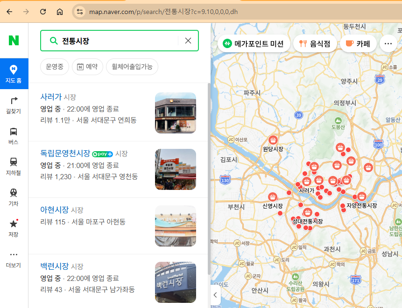Click the 메가포인트 미션 map chip
Viewport: 402px width, 308px height.
coord(254,43)
